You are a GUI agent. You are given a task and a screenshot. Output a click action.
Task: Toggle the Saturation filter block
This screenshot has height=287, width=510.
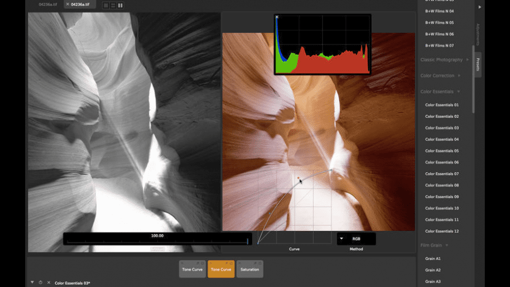click(250, 269)
